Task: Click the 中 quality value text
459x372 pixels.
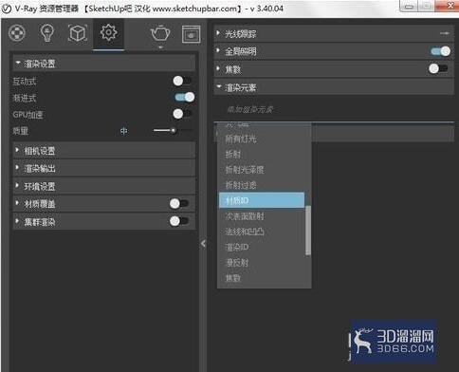Action: point(124,131)
